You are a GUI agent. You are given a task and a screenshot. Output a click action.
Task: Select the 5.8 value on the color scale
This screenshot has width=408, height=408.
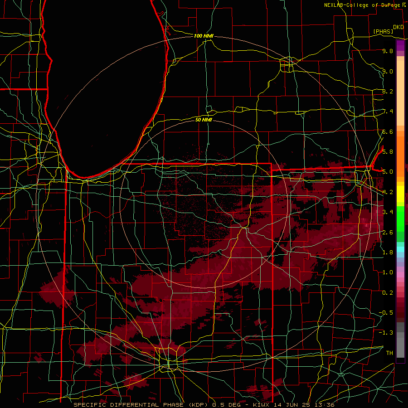(x=388, y=151)
